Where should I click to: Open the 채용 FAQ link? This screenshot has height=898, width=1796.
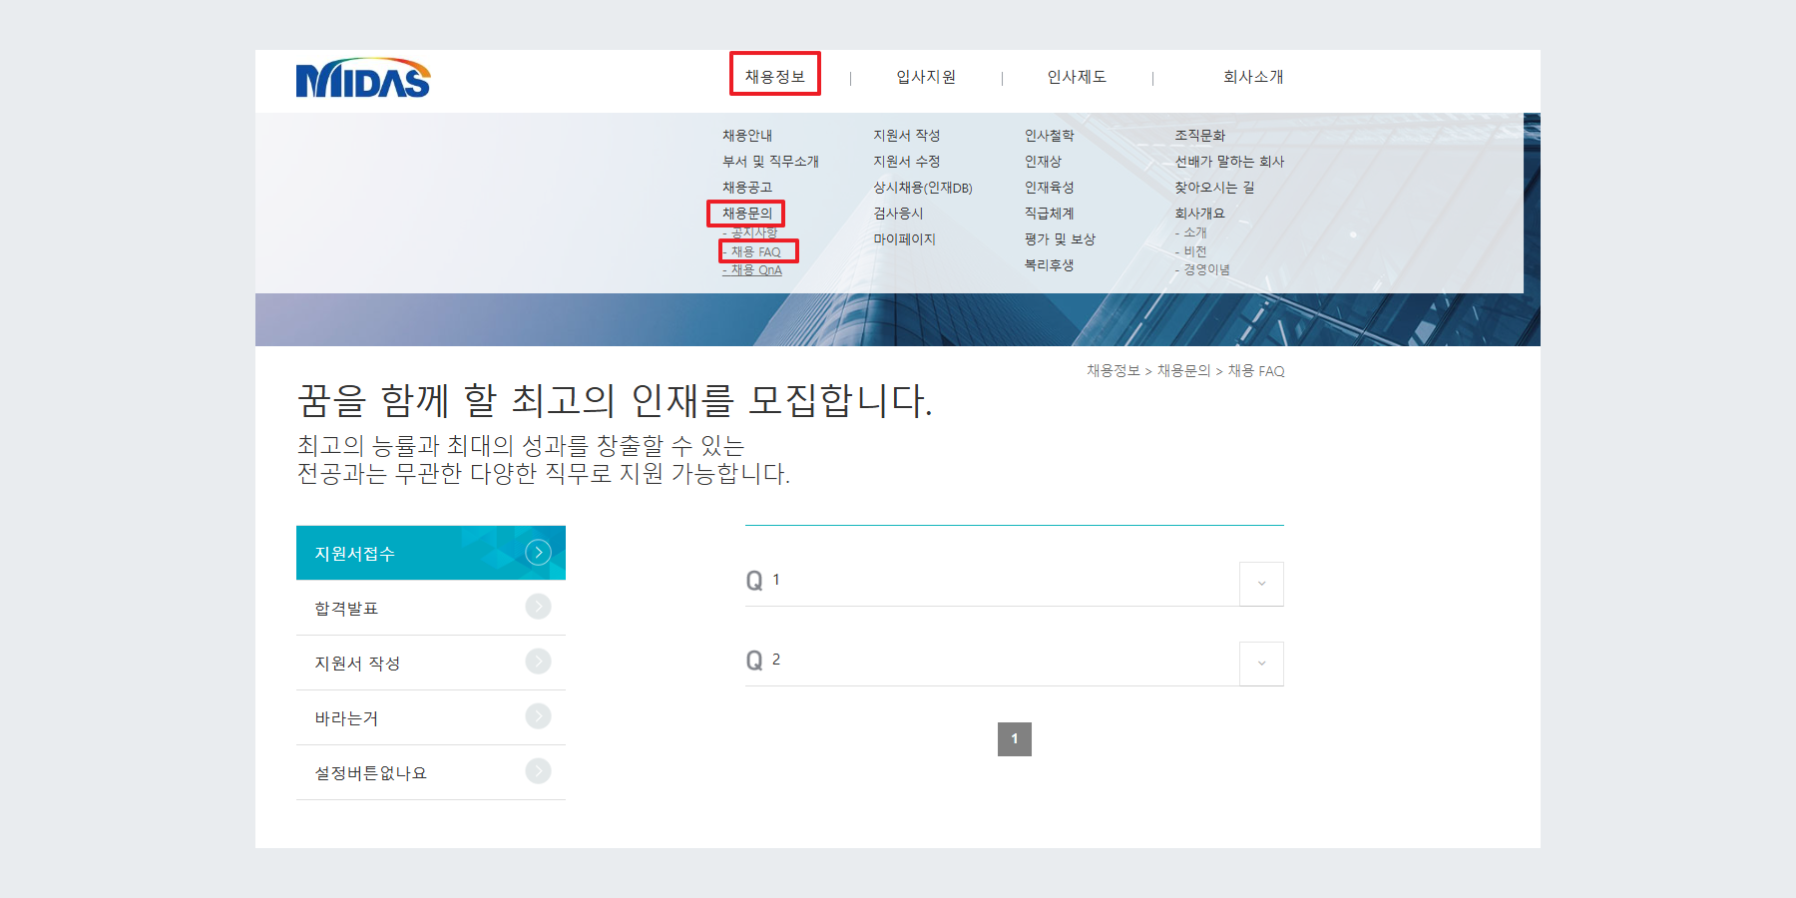pyautogui.click(x=758, y=250)
